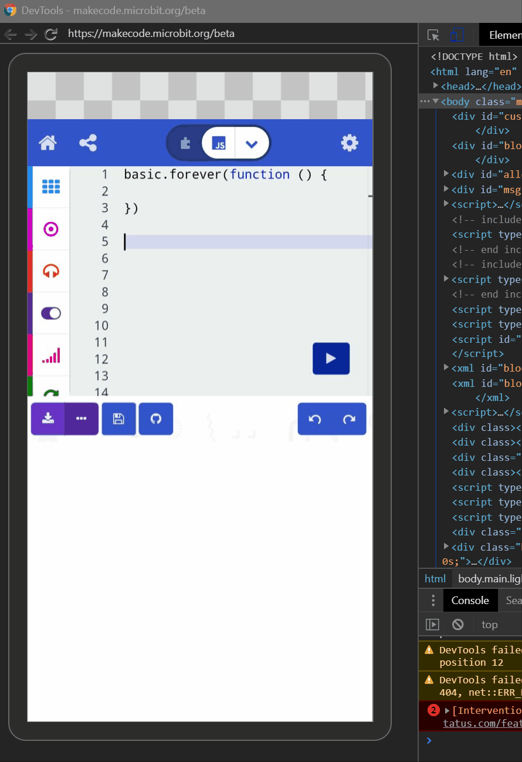Switch editor to Blocks view
This screenshot has height=762, width=522.
click(x=185, y=143)
